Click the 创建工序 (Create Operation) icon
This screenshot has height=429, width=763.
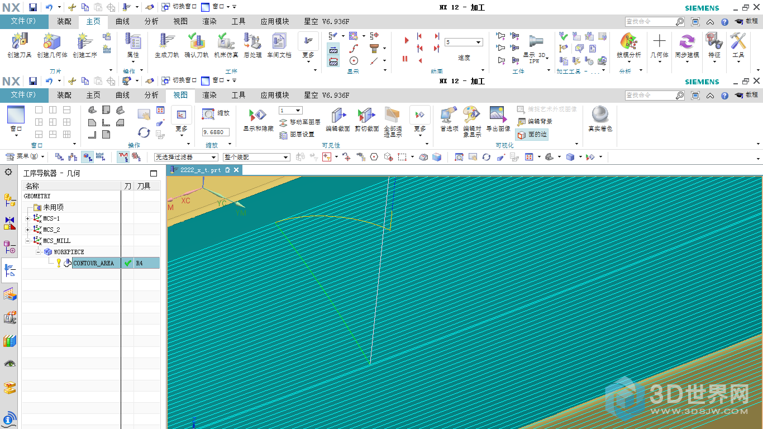click(84, 41)
